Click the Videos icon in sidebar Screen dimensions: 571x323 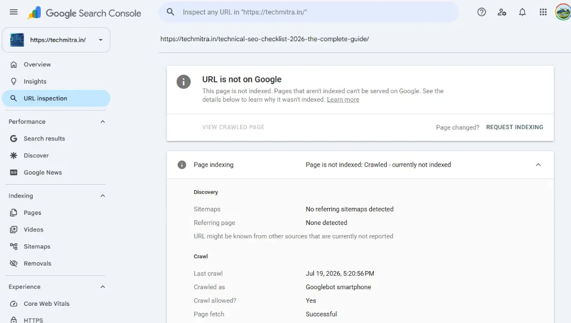(13, 230)
